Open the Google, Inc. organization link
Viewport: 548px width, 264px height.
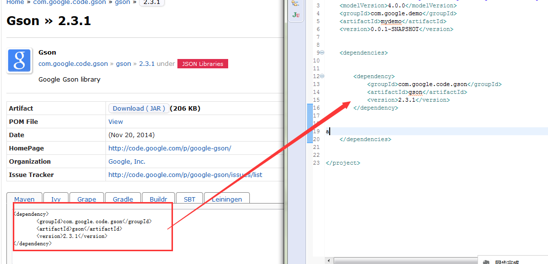127,161
